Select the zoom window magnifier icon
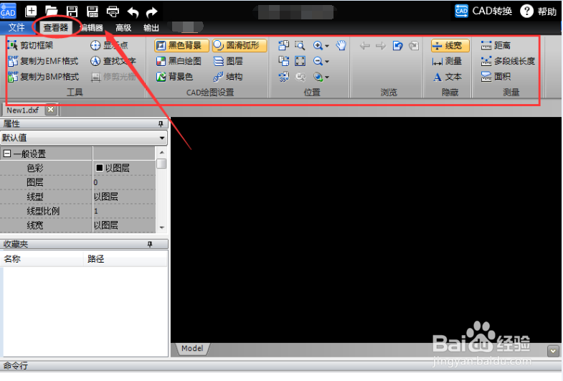Image resolution: width=563 pixels, height=381 pixels. click(x=300, y=45)
